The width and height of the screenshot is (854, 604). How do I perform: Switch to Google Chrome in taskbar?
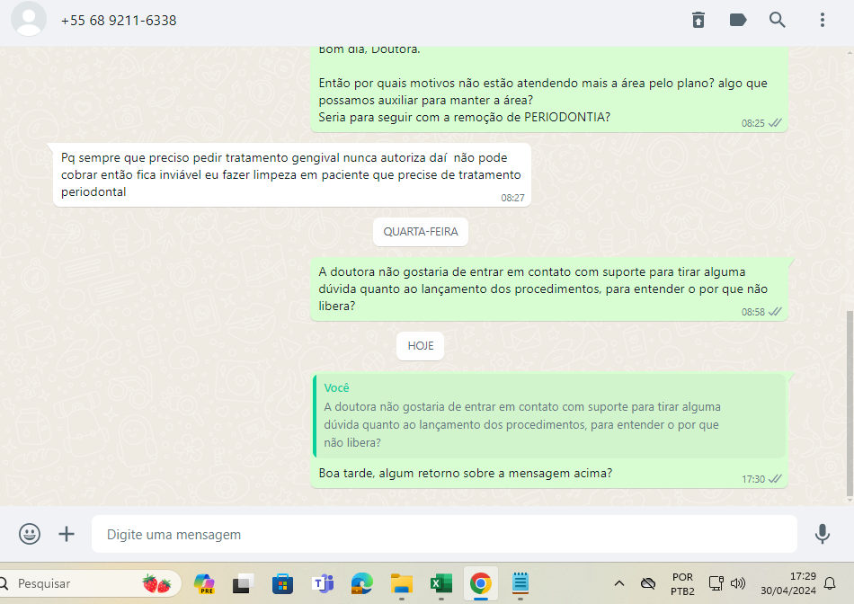point(480,583)
